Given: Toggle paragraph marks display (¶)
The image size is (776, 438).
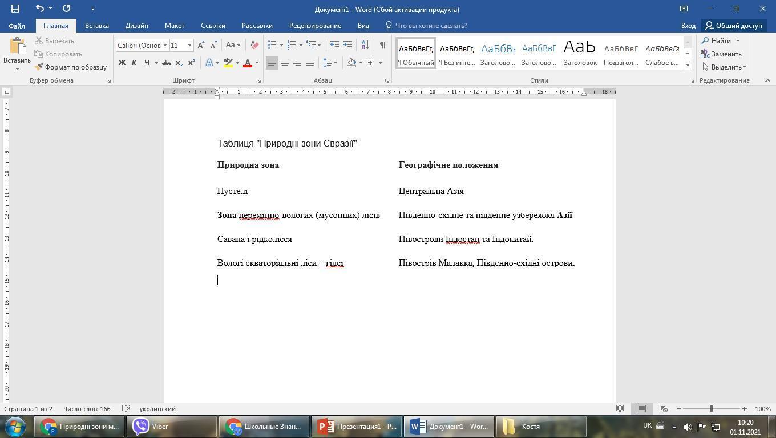Looking at the screenshot, I should [382, 45].
